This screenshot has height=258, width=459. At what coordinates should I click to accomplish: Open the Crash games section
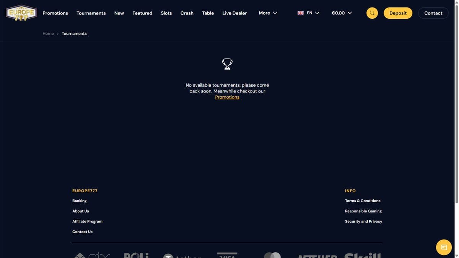click(x=187, y=13)
